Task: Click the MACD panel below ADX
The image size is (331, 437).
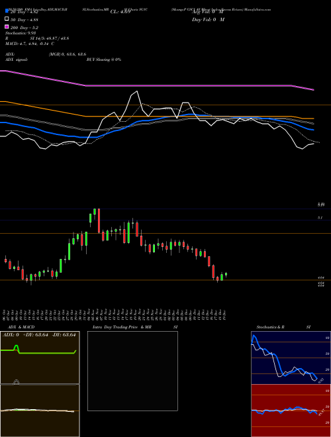Action: tap(40, 411)
